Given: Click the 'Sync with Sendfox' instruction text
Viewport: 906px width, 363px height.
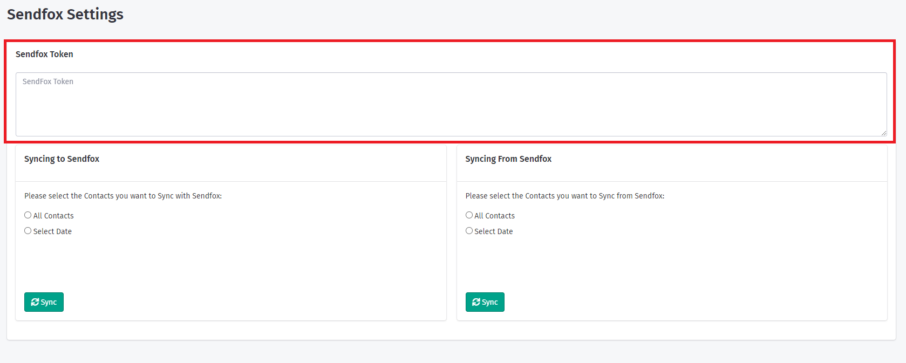Looking at the screenshot, I should click(x=123, y=196).
